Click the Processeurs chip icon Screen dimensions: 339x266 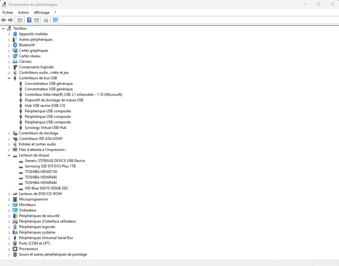point(15,249)
